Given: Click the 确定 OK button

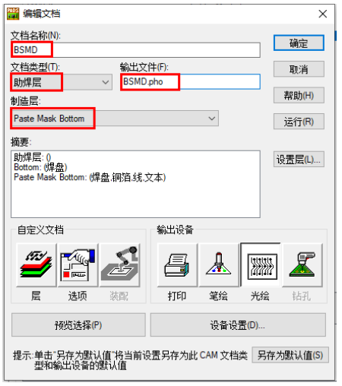Looking at the screenshot, I should click(299, 43).
